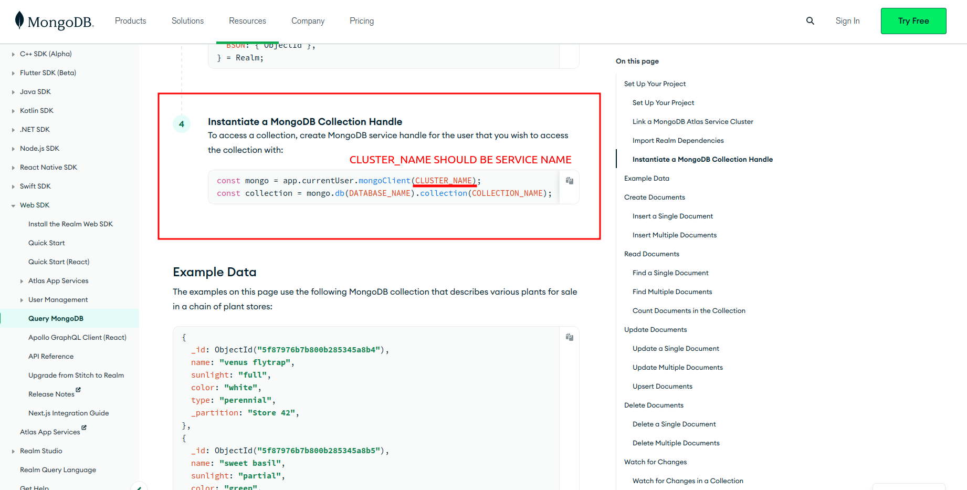
Task: Open the search magnifier icon
Action: (810, 21)
